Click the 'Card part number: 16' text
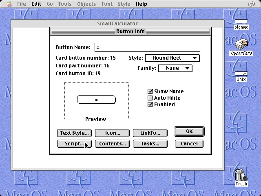Image resolution: width=261 pixels, height=196 pixels. point(82,66)
